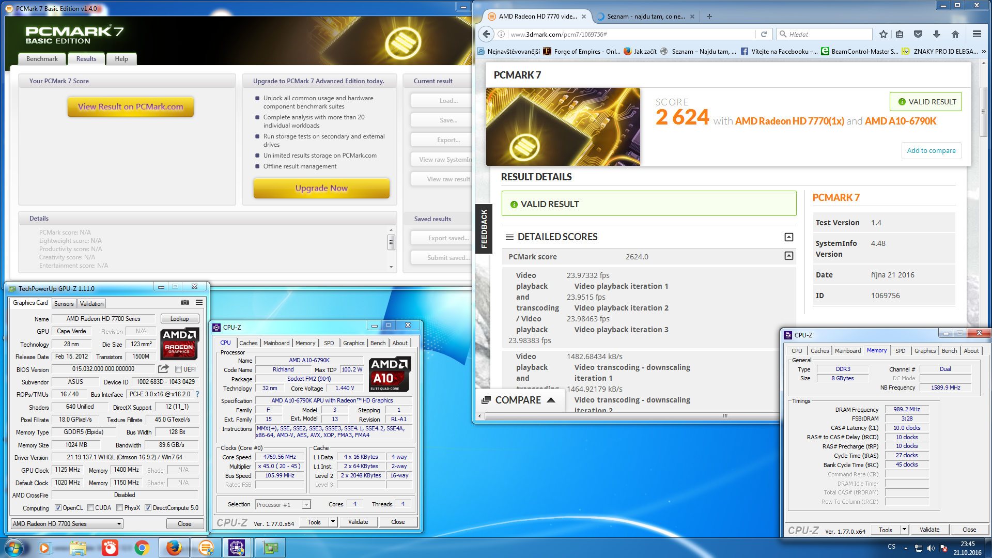This screenshot has width=992, height=558.
Task: Open Firefox downloads arrow
Action: pos(937,34)
